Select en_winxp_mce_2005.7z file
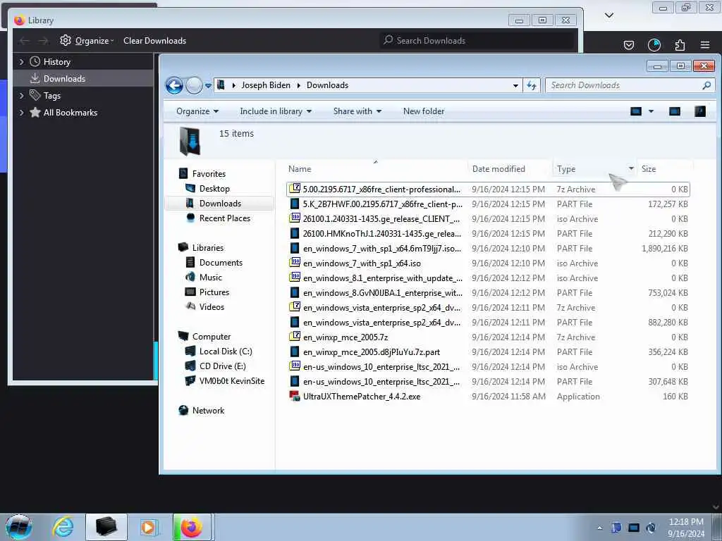Image resolution: width=722 pixels, height=541 pixels. (345, 337)
